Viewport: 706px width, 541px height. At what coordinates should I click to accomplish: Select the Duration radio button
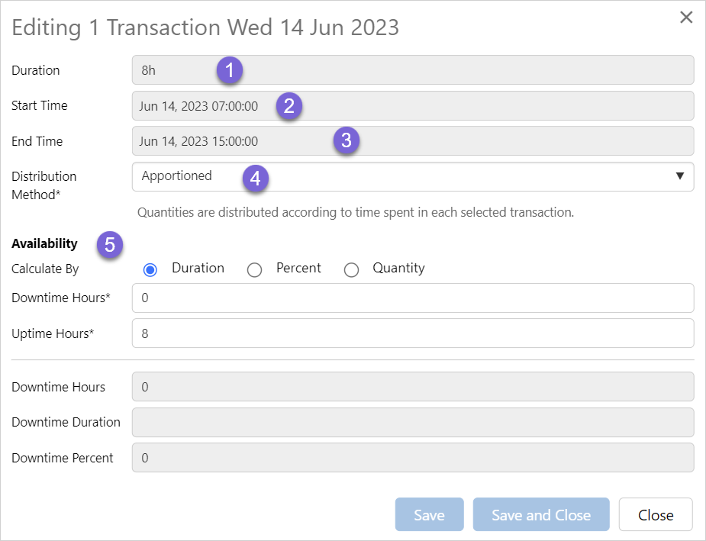(150, 269)
